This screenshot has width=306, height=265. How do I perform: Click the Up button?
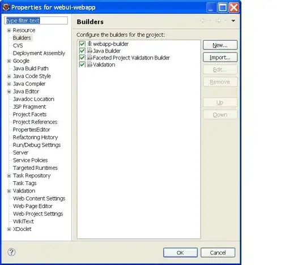[x=220, y=102]
